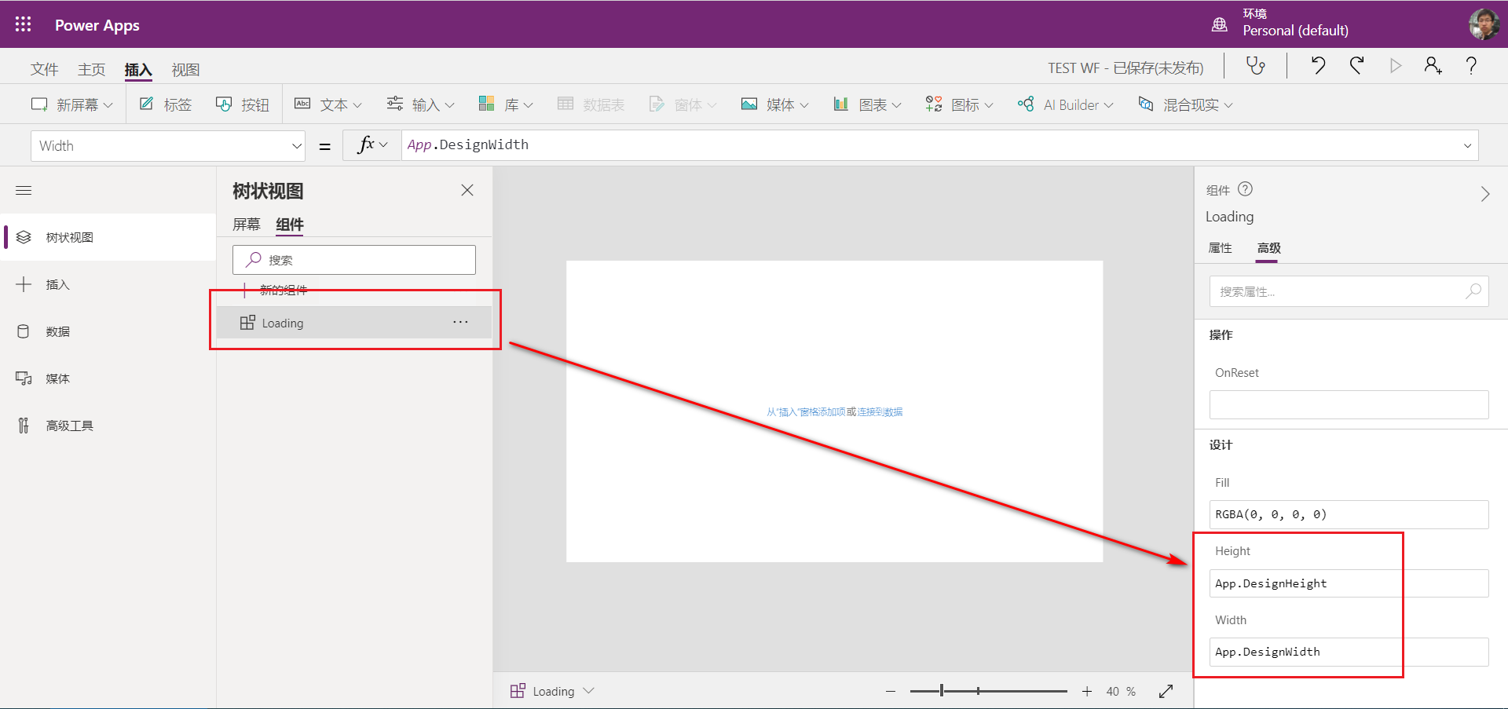
Task: Select the Loading component in tree
Action: coord(353,322)
